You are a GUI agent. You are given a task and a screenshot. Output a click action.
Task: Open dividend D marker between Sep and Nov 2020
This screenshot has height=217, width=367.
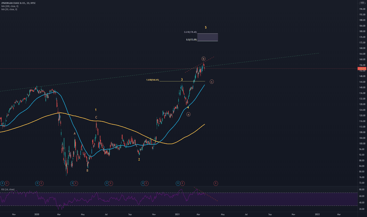coord(143,183)
